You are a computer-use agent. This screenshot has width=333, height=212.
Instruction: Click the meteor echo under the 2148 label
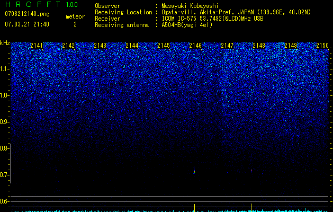tap(251, 171)
